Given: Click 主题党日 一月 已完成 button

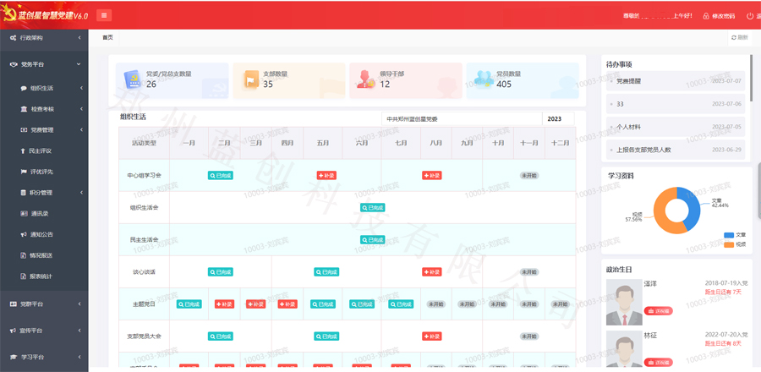Looking at the screenshot, I should 189,304.
